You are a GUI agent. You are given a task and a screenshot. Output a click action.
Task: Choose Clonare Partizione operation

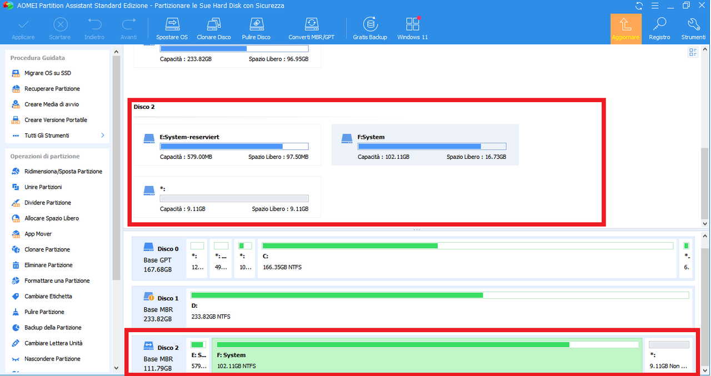coord(47,249)
